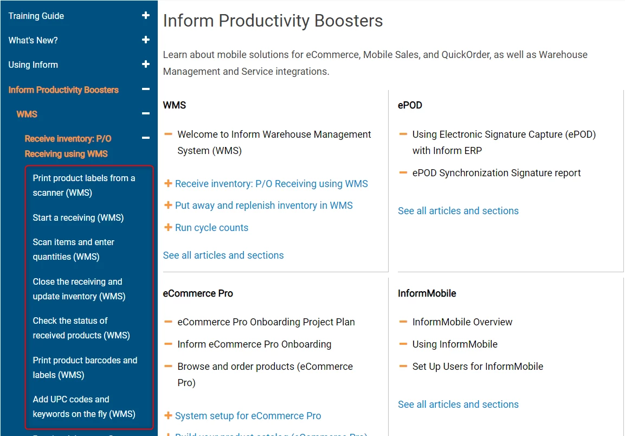The image size is (625, 436).
Task: Open What's New? sidebar item
Action: tap(33, 40)
